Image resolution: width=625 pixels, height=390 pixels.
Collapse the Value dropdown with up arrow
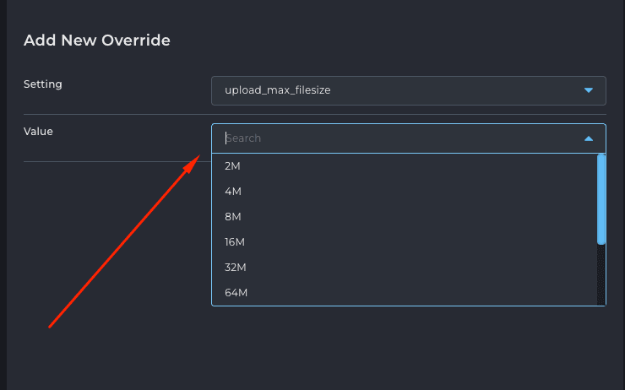pyautogui.click(x=589, y=138)
